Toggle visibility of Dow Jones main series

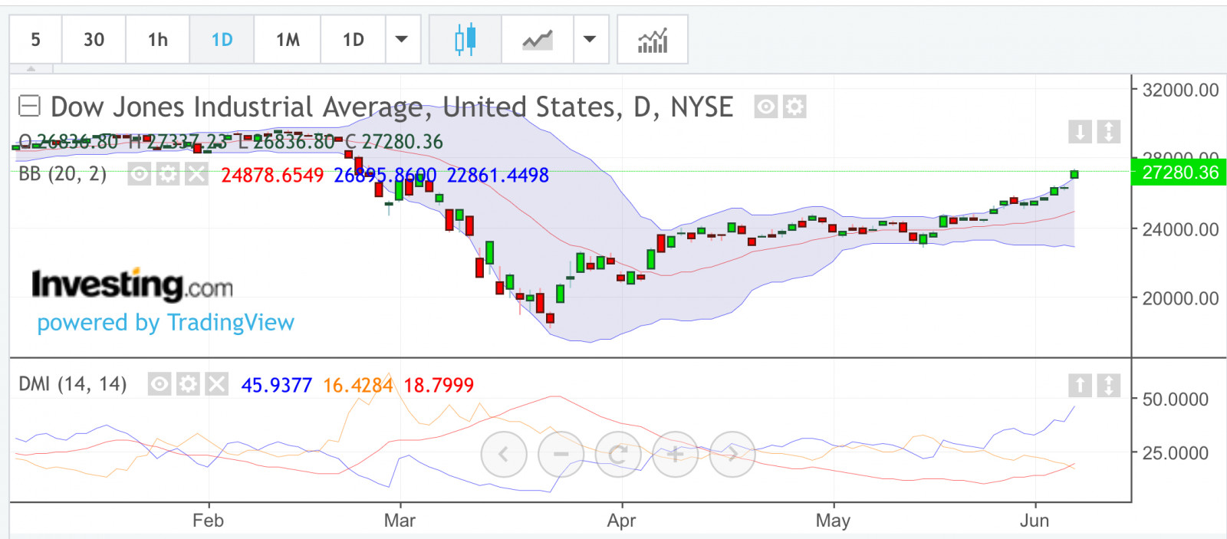tap(765, 107)
